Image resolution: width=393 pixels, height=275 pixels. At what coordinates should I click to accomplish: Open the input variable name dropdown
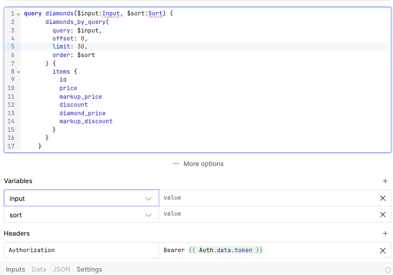[x=148, y=198]
